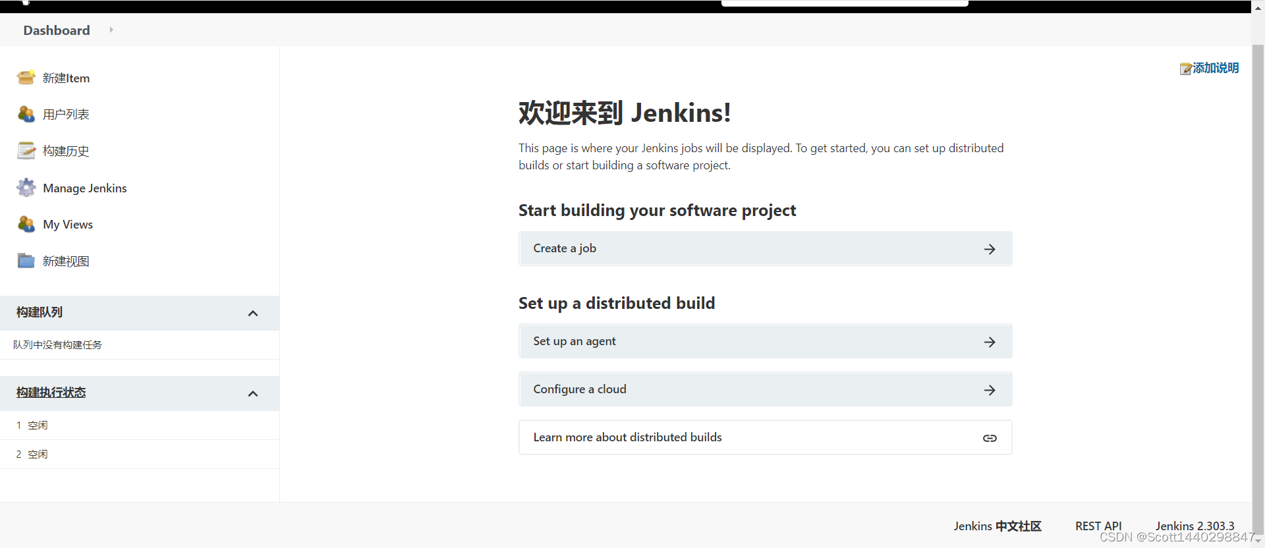Click the 构建历史 notepad icon
The width and height of the screenshot is (1265, 548).
[x=26, y=151]
